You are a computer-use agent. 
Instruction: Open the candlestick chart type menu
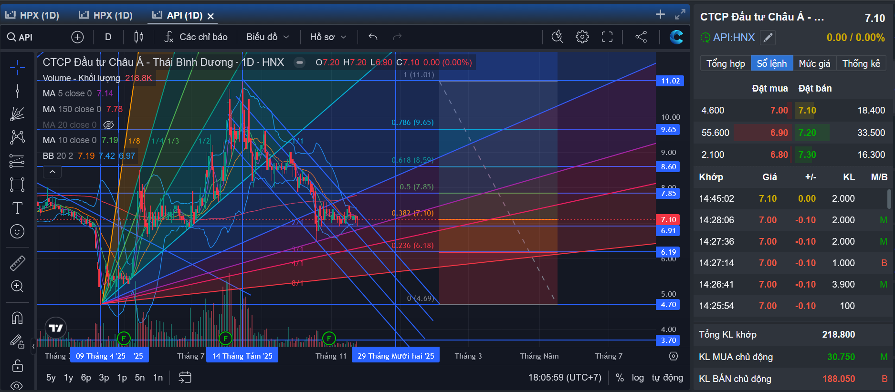point(139,37)
